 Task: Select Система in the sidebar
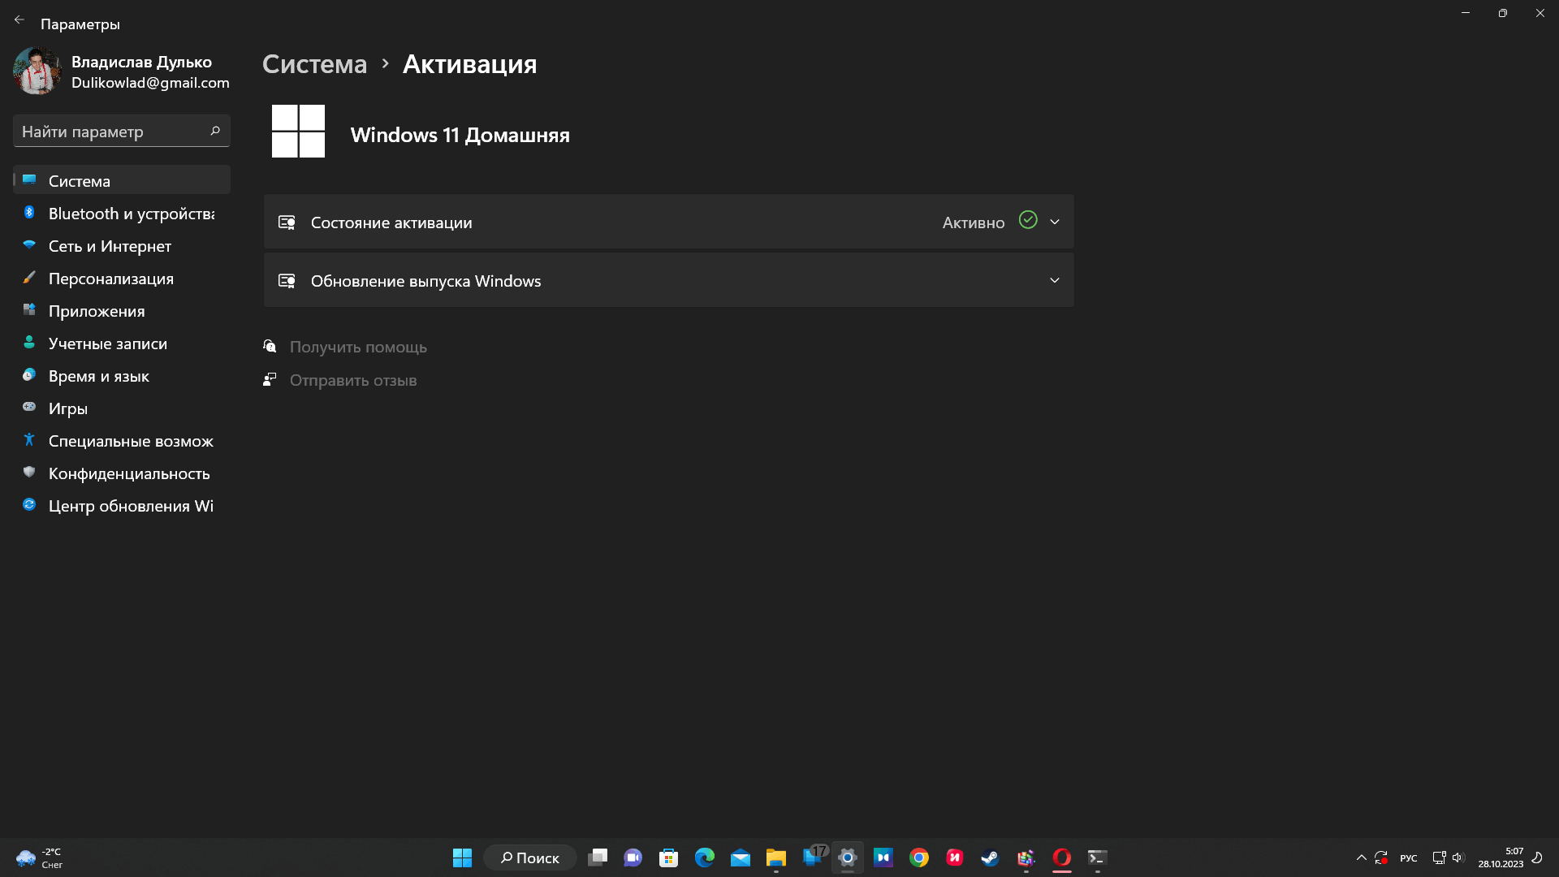[x=122, y=180]
